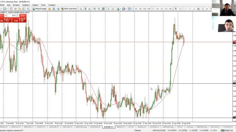This screenshot has width=236, height=132.
Task: Click the Default profile status entry
Action: coord(138,131)
